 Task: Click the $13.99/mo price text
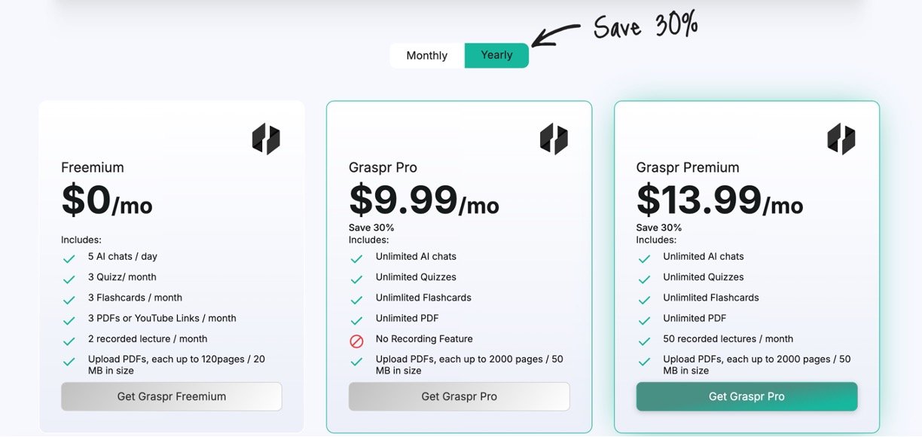pos(719,200)
